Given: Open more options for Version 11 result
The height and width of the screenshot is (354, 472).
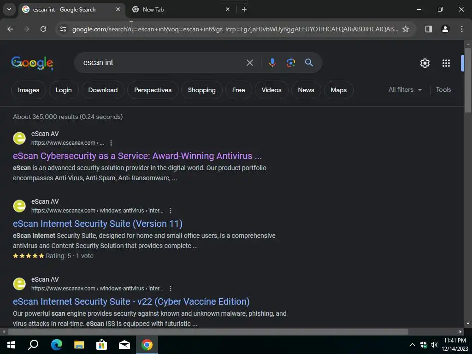Looking at the screenshot, I should click(171, 210).
